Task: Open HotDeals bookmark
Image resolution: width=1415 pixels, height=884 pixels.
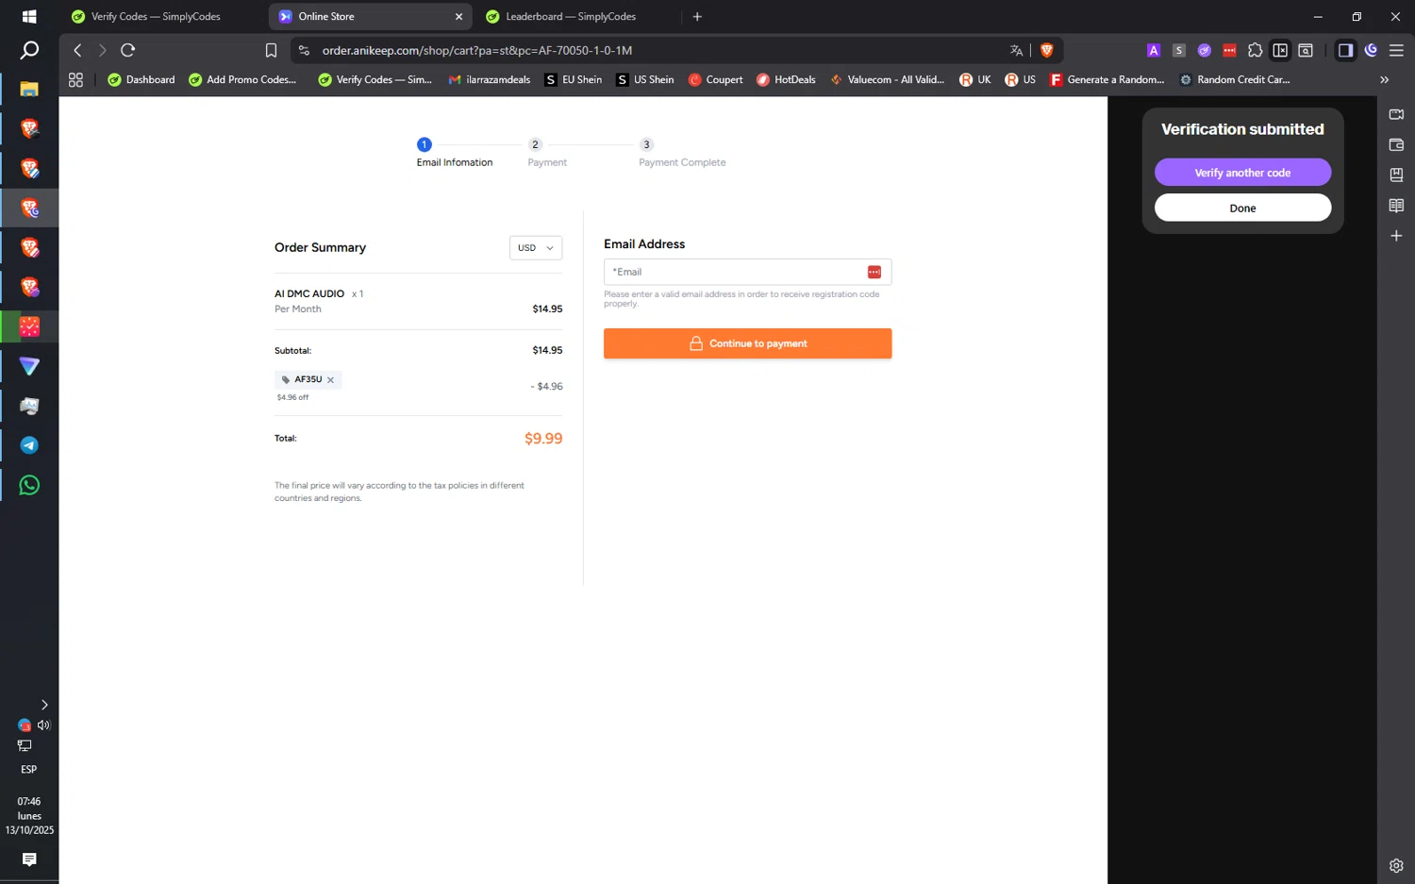Action: pos(786,79)
